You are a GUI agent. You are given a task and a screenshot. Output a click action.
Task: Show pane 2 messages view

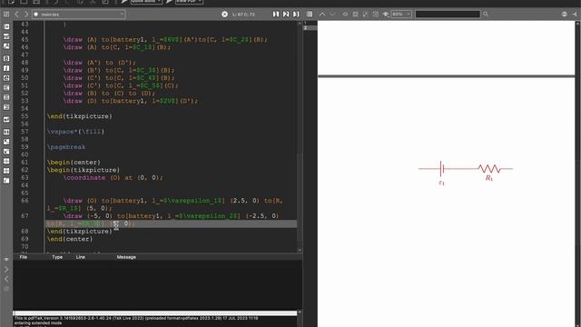pos(286,15)
